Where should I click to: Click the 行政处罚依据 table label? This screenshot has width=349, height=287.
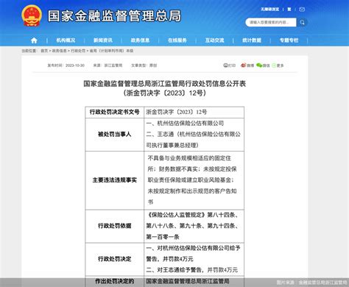click(x=115, y=226)
